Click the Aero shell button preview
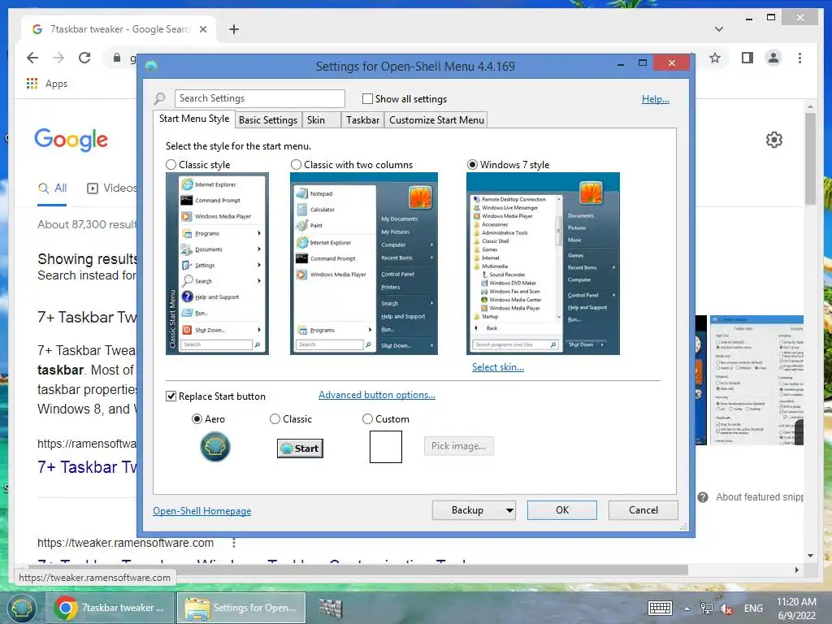Screen dimensions: 832x624 pyautogui.click(x=214, y=447)
